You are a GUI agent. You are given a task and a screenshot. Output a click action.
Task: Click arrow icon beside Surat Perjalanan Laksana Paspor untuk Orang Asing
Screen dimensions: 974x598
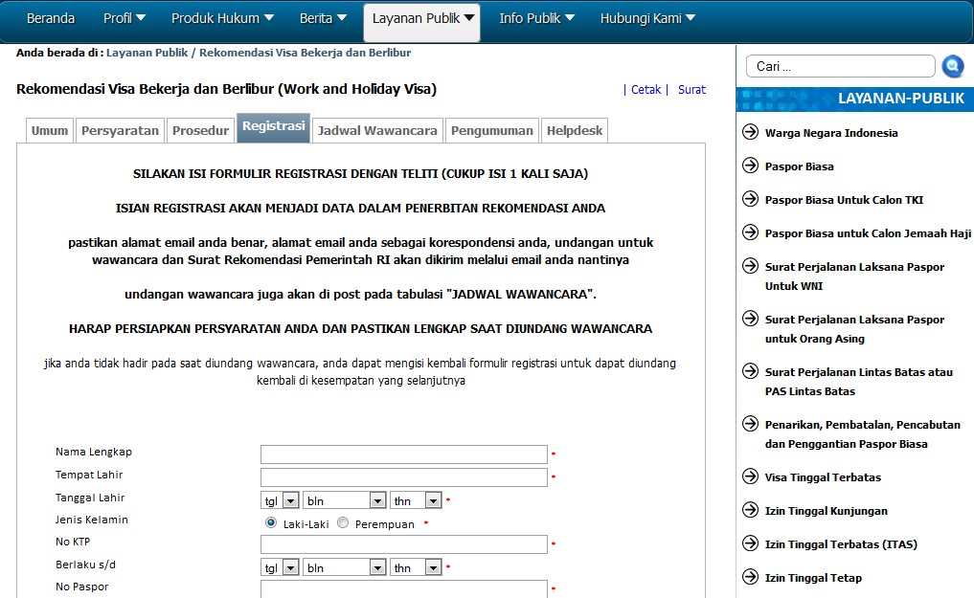751,319
